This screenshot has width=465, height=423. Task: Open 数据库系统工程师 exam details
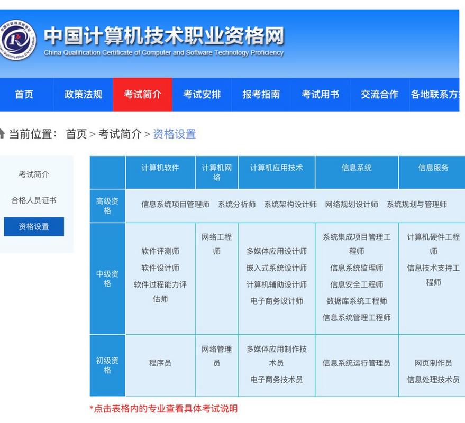pyautogui.click(x=357, y=301)
